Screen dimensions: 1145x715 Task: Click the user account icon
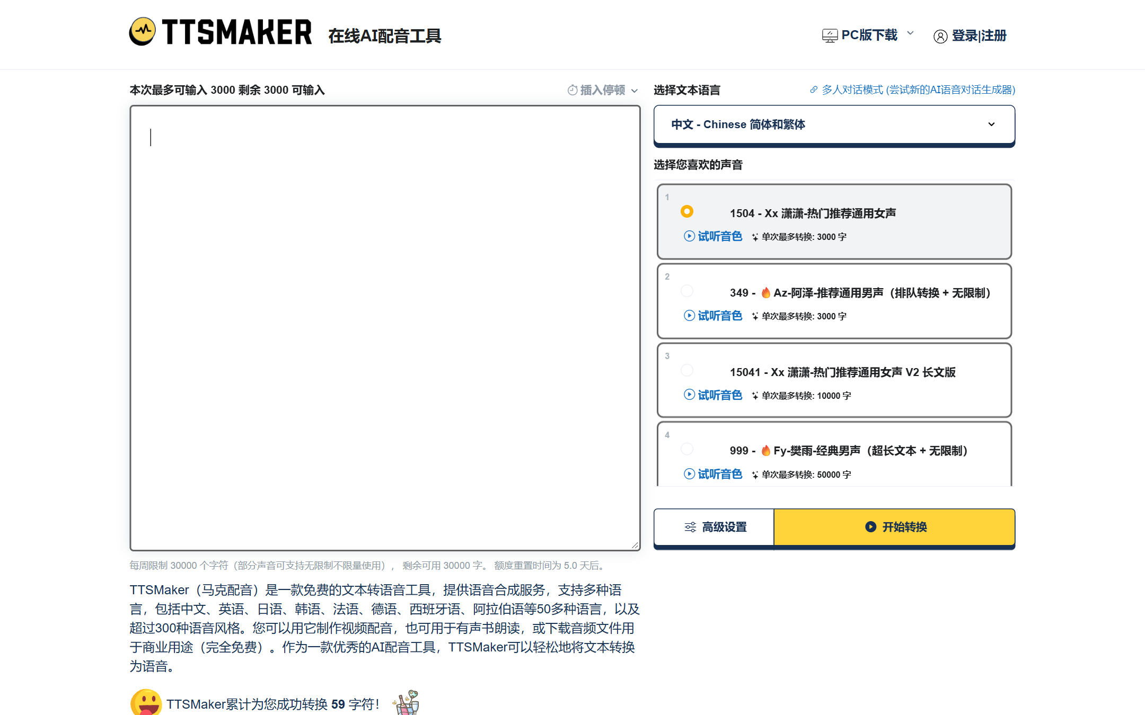pyautogui.click(x=940, y=36)
